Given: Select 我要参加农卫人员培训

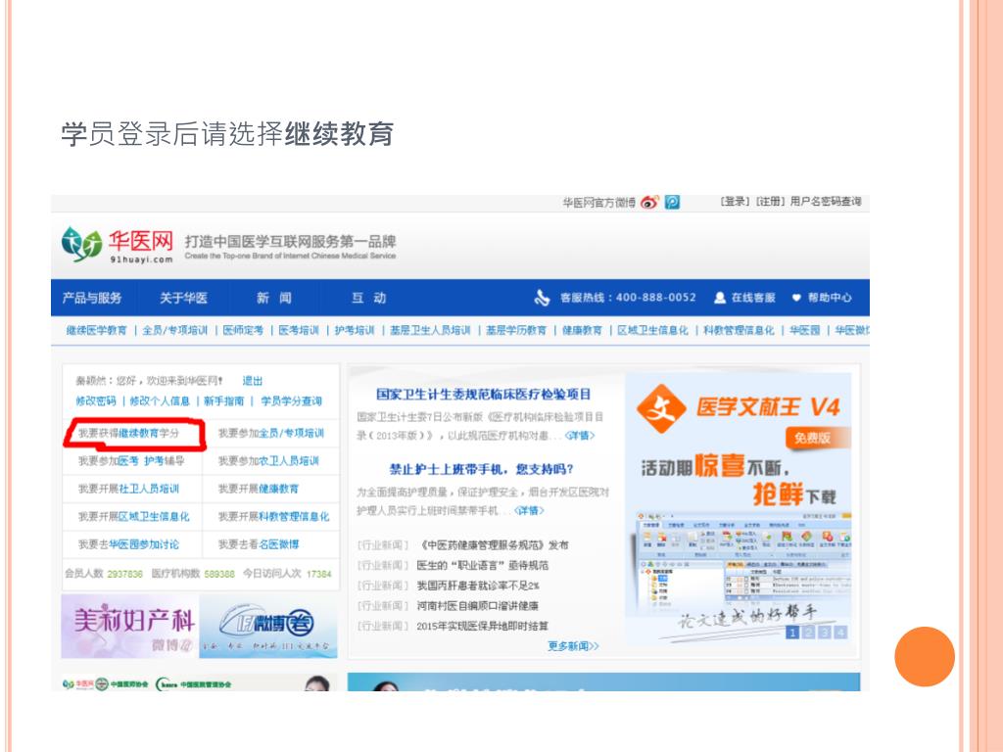Looking at the screenshot, I should [x=268, y=460].
